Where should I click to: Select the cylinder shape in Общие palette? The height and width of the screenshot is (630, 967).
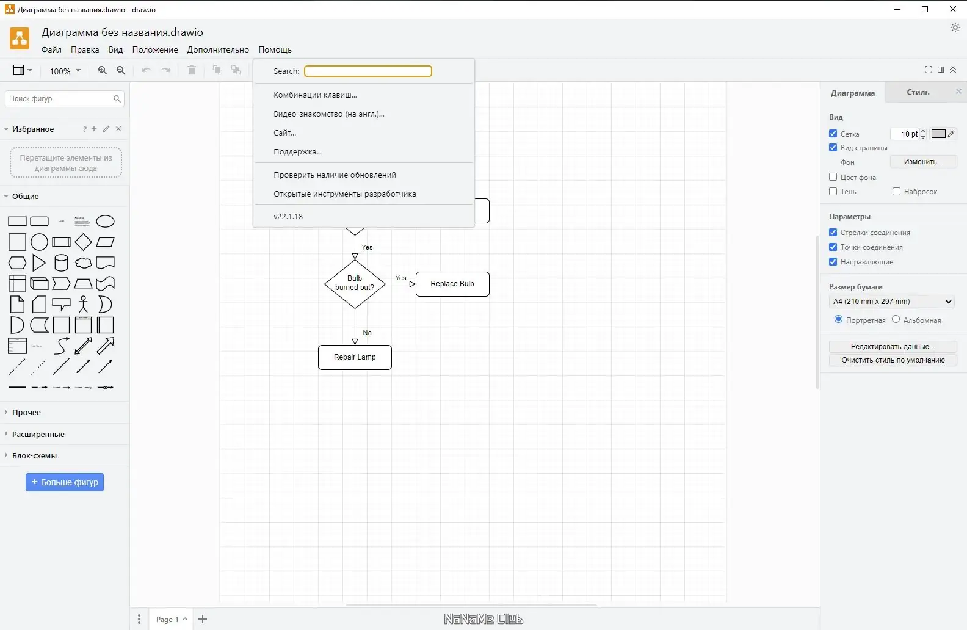[61, 263]
